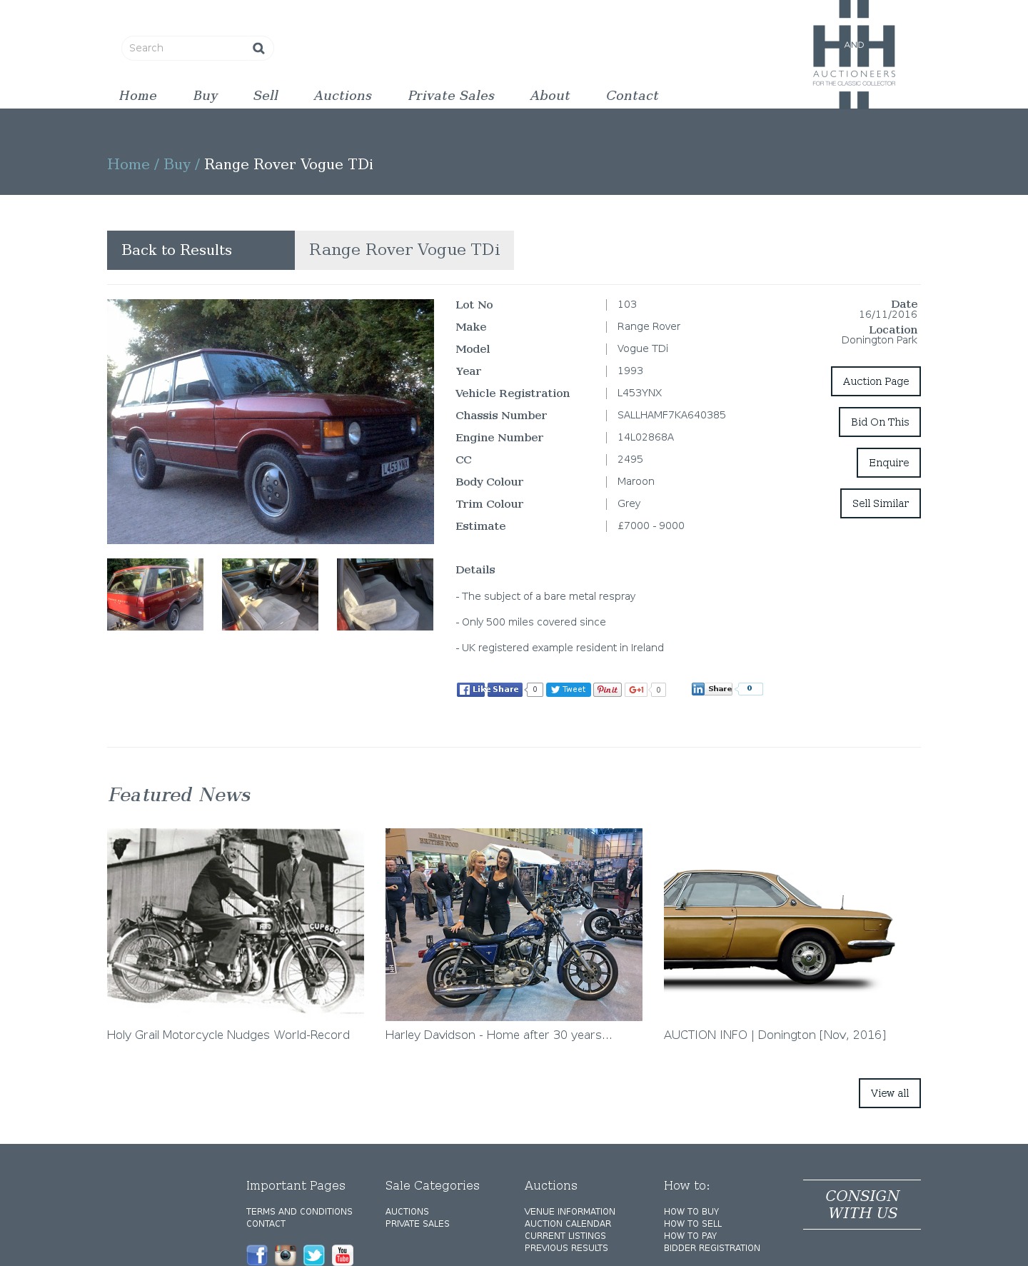This screenshot has height=1266, width=1028.
Task: Open the Harley Davidson news image
Action: pyautogui.click(x=514, y=925)
